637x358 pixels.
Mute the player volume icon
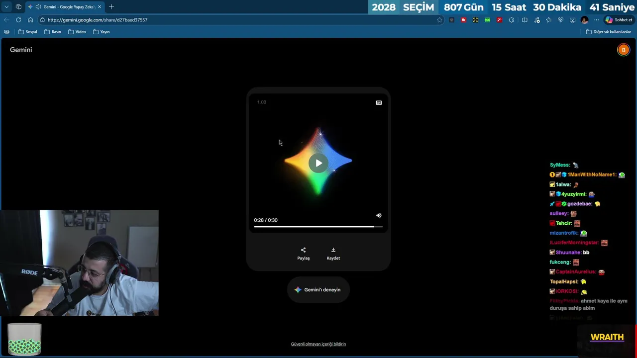[379, 216]
